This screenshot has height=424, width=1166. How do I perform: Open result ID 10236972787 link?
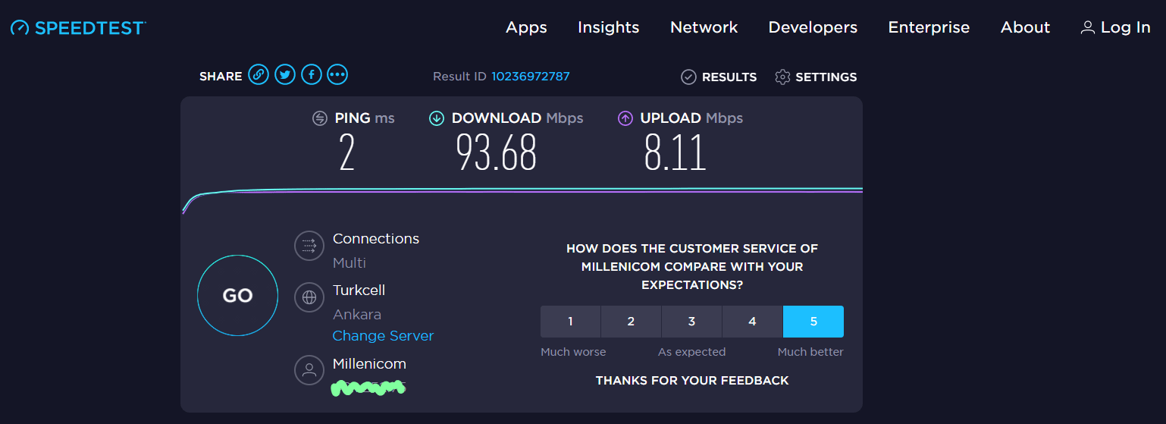(531, 77)
